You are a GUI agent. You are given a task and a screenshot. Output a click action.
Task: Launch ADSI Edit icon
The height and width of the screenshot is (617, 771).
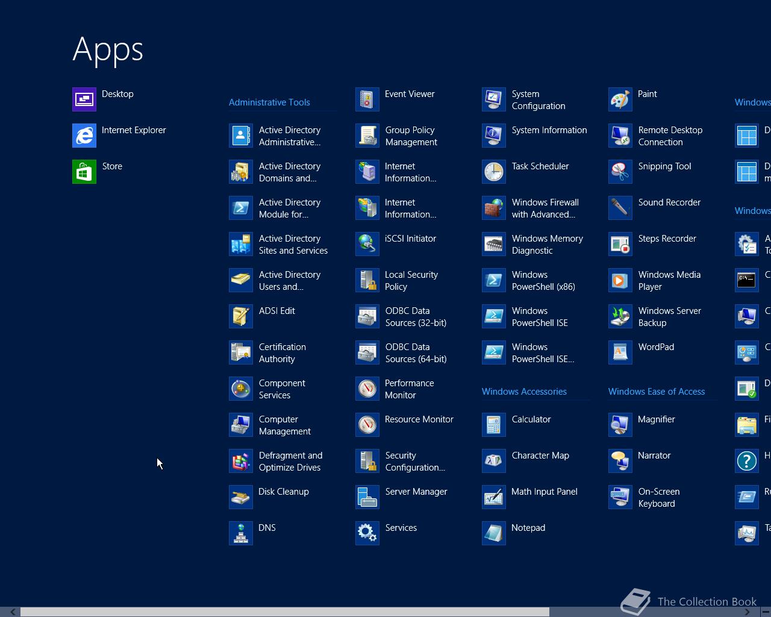pyautogui.click(x=241, y=316)
